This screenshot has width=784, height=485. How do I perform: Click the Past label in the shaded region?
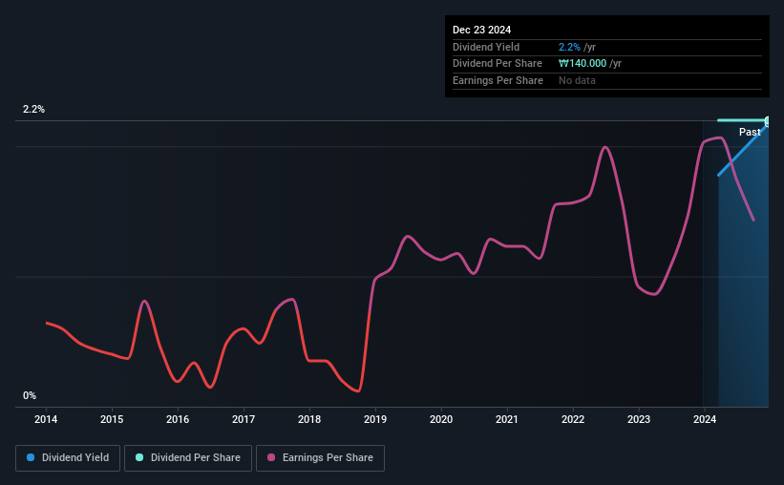click(750, 132)
